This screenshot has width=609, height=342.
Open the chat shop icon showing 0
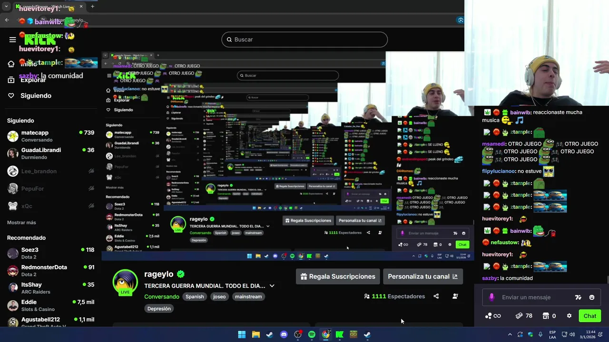[550, 316]
